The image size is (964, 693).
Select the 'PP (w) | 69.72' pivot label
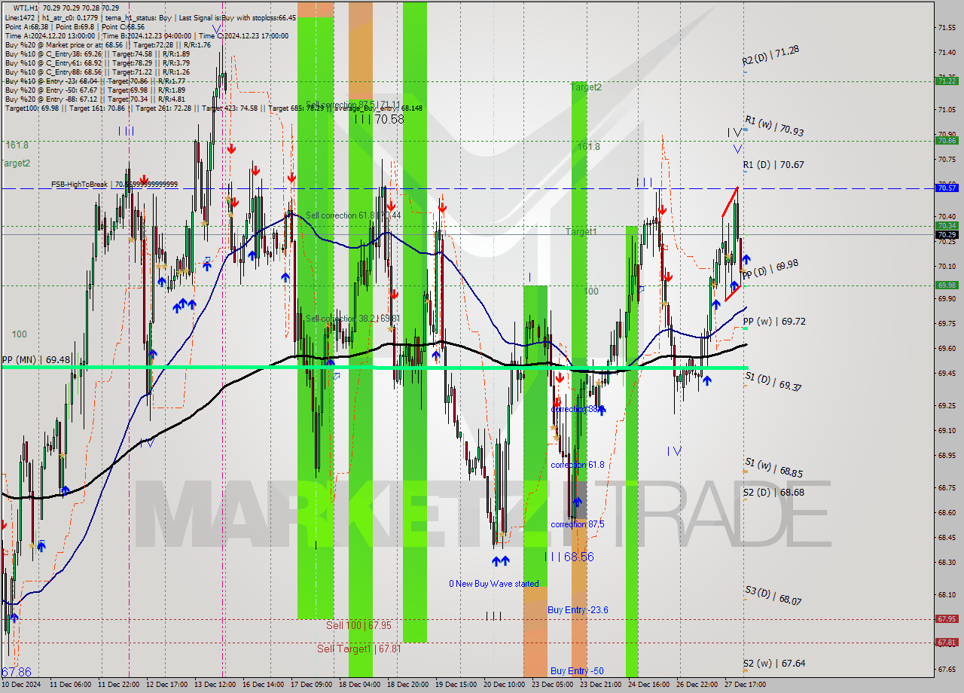coord(774,321)
